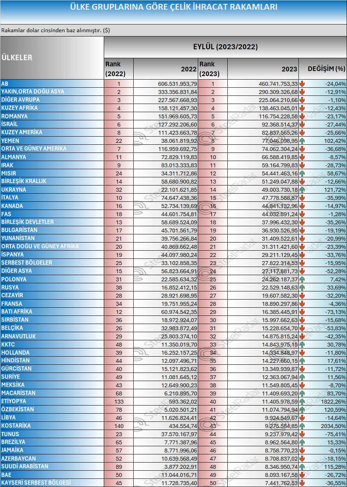The image size is (347, 487).
Task: Click the Rank (2023) column header
Action: click(213, 69)
